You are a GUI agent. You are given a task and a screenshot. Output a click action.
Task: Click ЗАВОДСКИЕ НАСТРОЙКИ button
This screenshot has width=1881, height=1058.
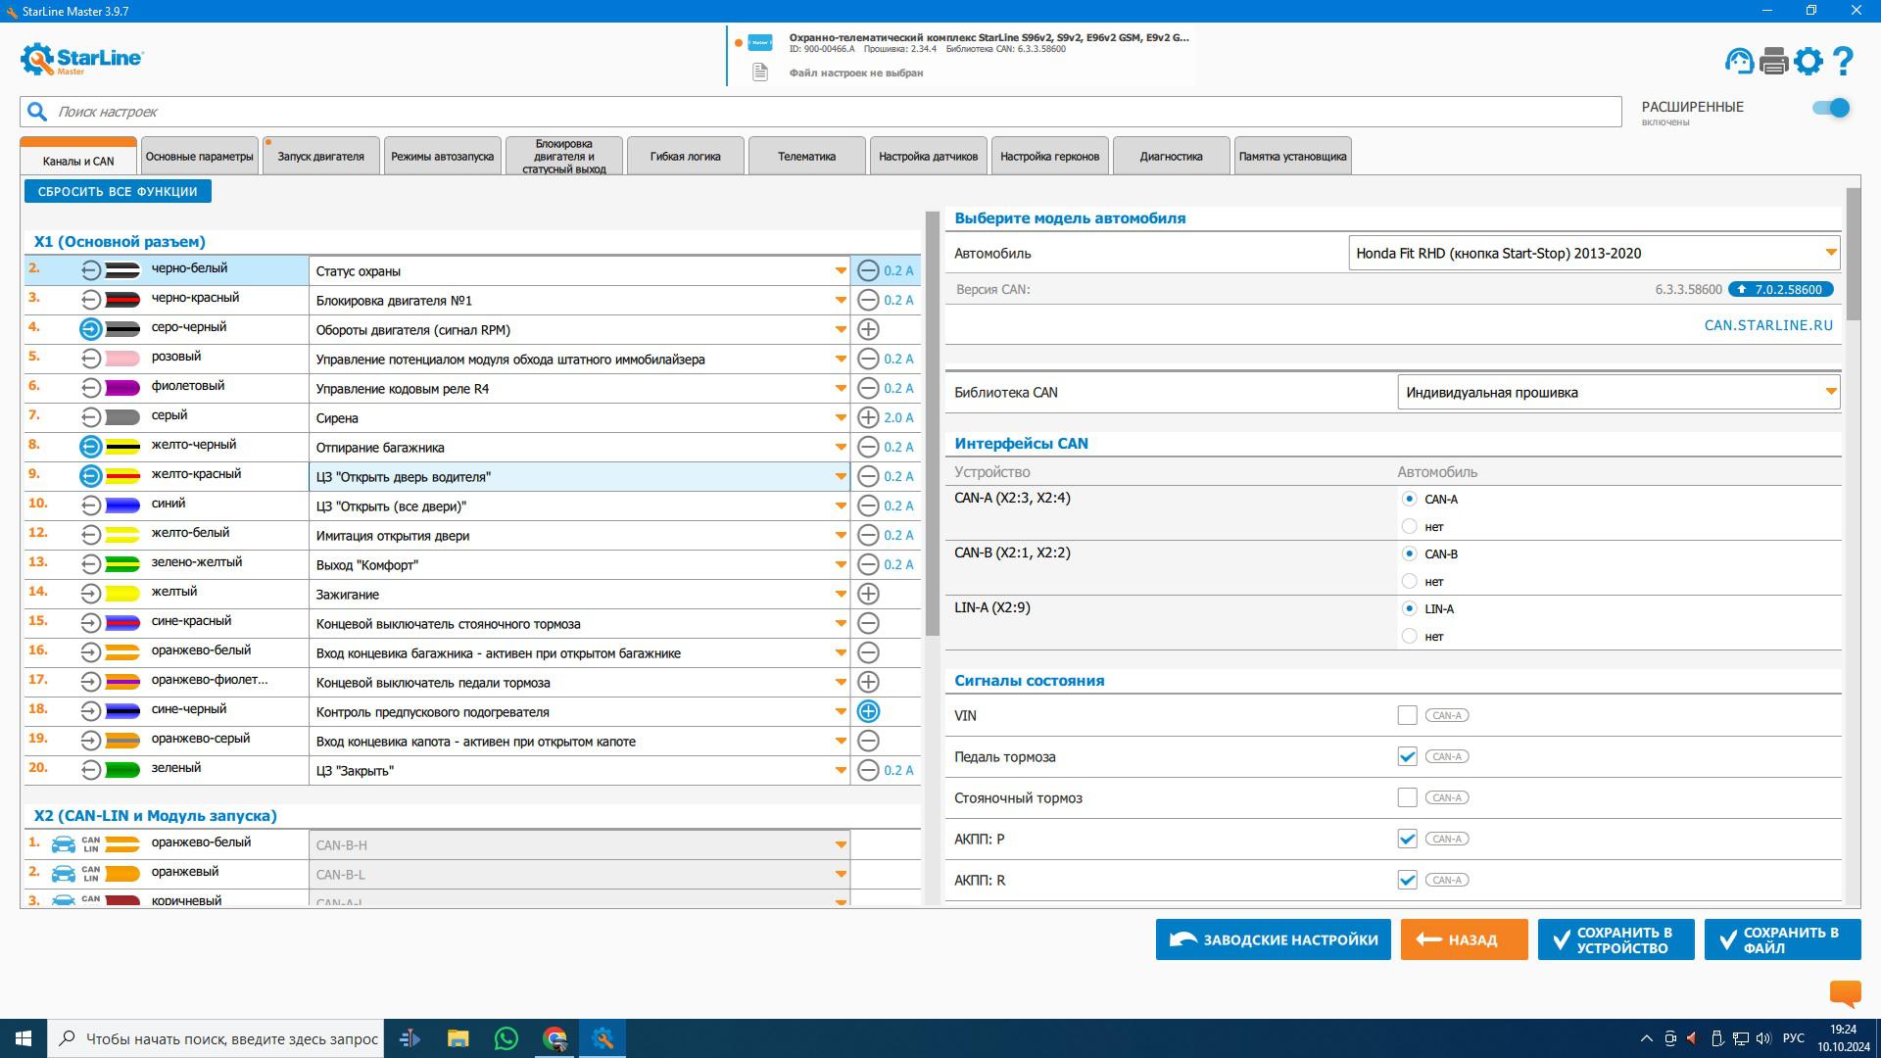coord(1273,939)
